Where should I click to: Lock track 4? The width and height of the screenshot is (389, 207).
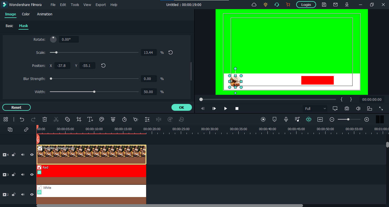(13, 155)
